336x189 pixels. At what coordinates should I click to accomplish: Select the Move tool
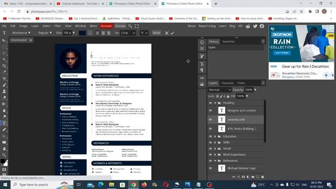[x=4, y=40]
